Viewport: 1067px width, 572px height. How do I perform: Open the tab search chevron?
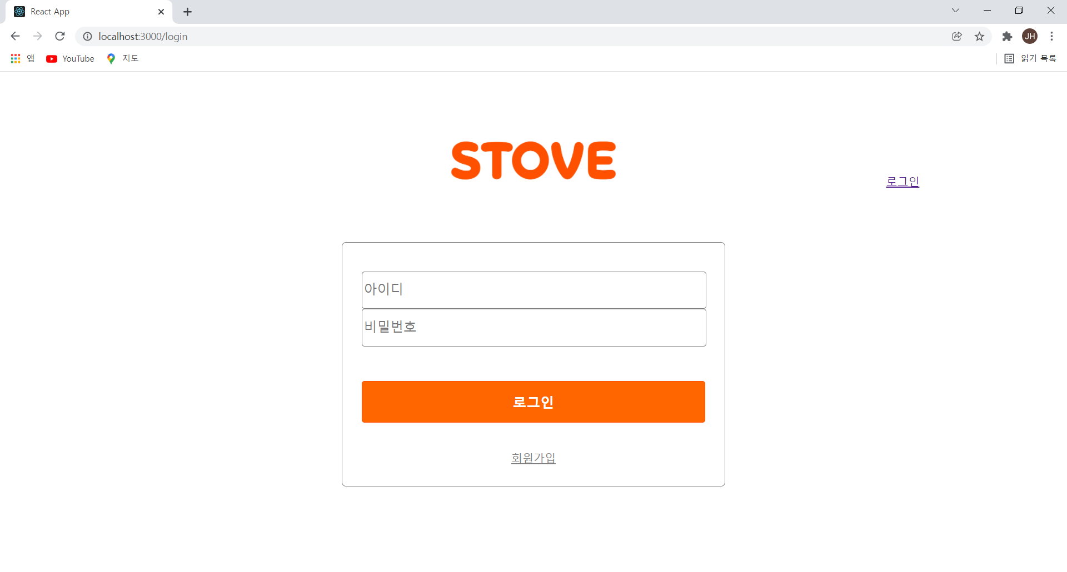coord(955,11)
